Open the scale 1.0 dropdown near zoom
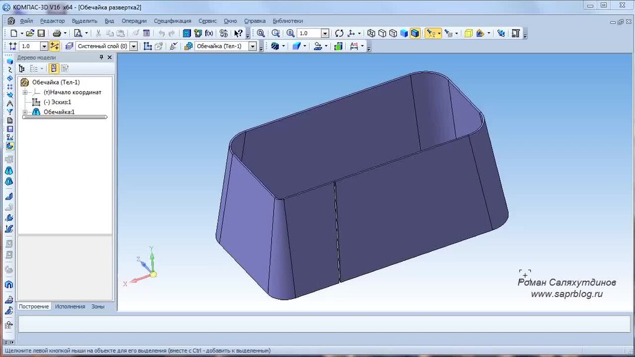Image resolution: width=635 pixels, height=357 pixels. click(x=325, y=33)
